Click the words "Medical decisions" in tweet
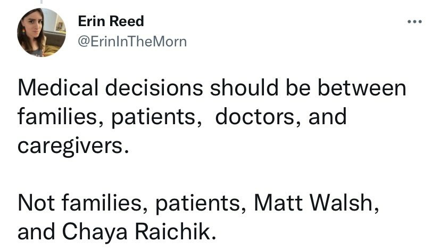 click(x=113, y=88)
